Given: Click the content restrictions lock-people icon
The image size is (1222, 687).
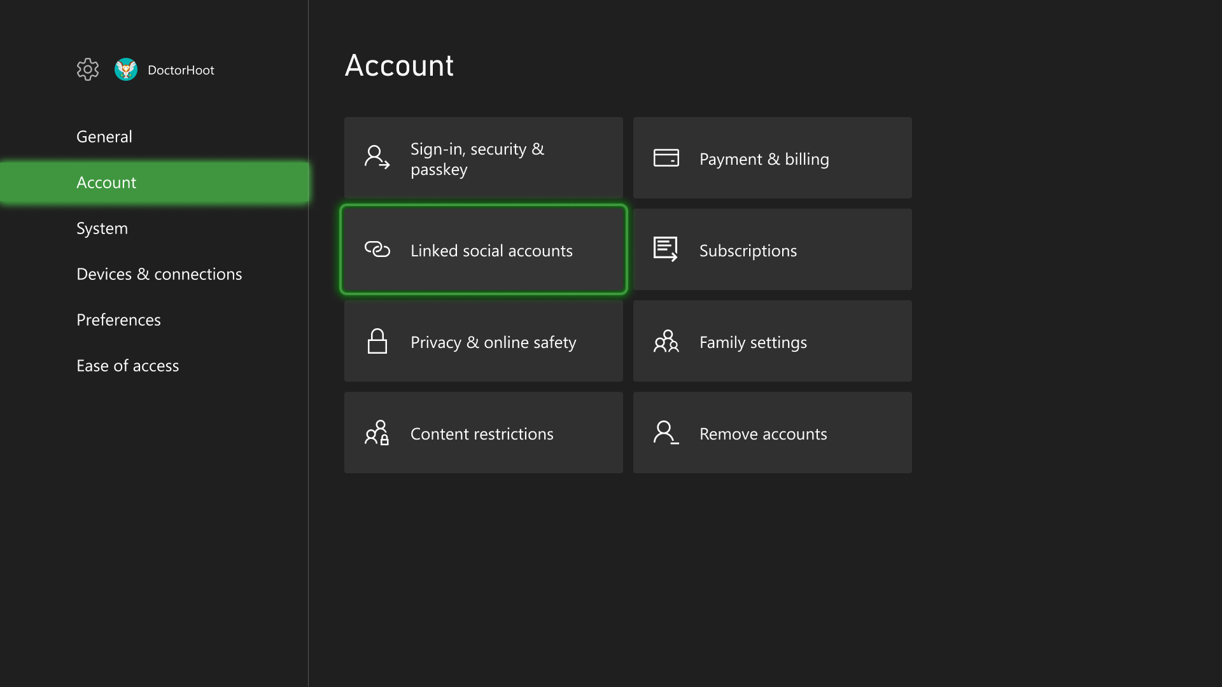Looking at the screenshot, I should (x=377, y=433).
